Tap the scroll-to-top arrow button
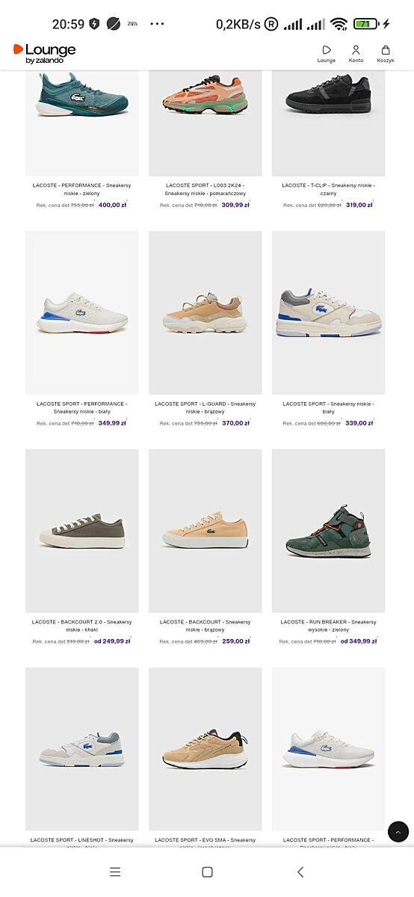The image size is (414, 897). [x=398, y=831]
